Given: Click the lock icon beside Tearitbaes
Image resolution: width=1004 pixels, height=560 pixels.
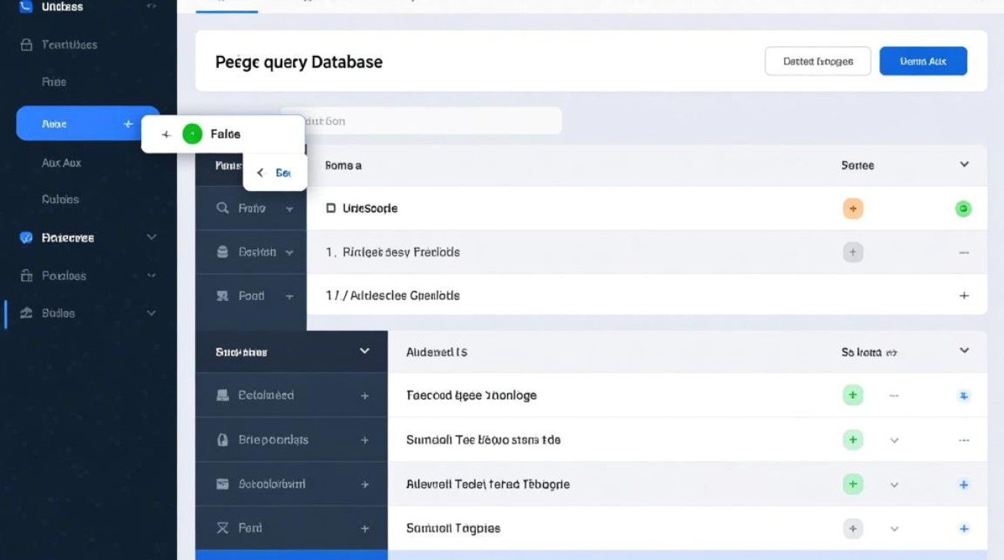Looking at the screenshot, I should tap(26, 45).
